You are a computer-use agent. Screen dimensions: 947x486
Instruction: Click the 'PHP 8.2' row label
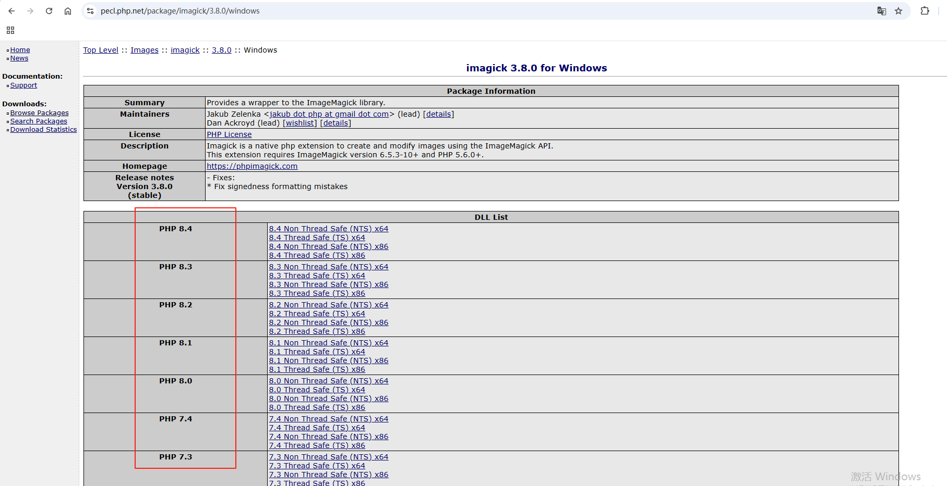click(x=176, y=305)
